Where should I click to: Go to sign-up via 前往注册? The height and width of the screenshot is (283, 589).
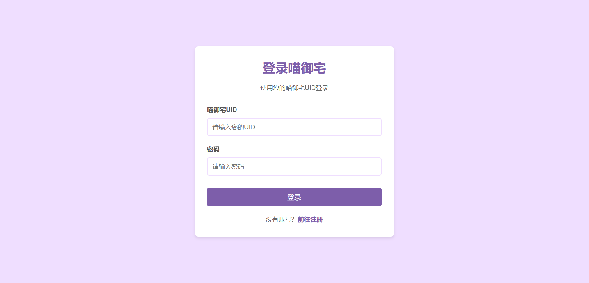pos(310,219)
